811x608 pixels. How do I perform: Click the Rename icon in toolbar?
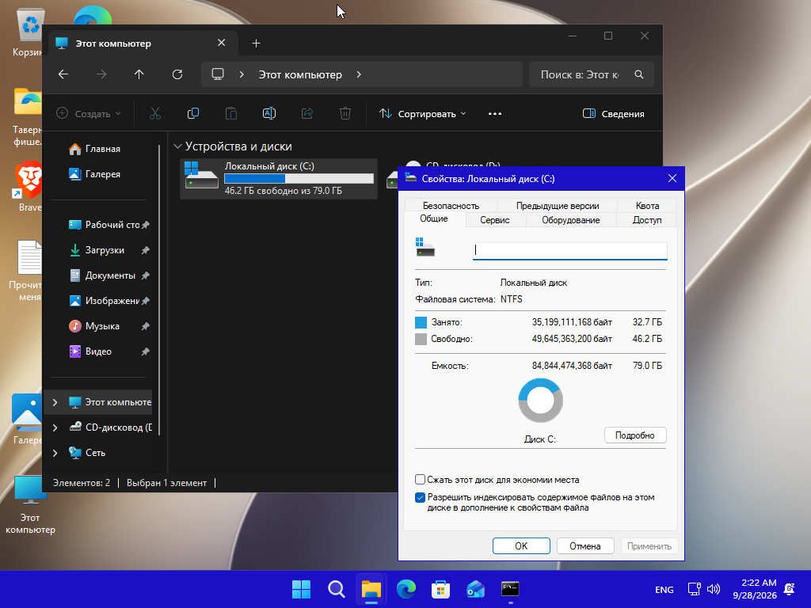269,113
